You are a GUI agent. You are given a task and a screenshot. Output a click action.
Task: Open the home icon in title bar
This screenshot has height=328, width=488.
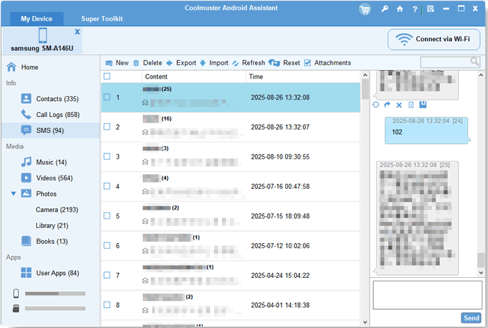coord(400,9)
